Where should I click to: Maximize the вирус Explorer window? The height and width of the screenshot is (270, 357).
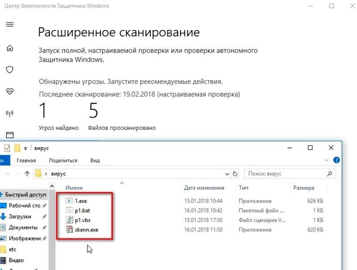[x=310, y=148]
